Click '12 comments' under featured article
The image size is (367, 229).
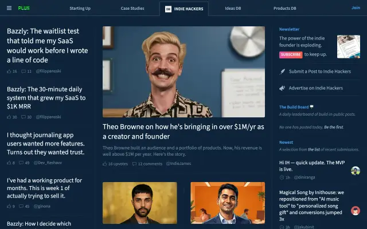(x=150, y=164)
